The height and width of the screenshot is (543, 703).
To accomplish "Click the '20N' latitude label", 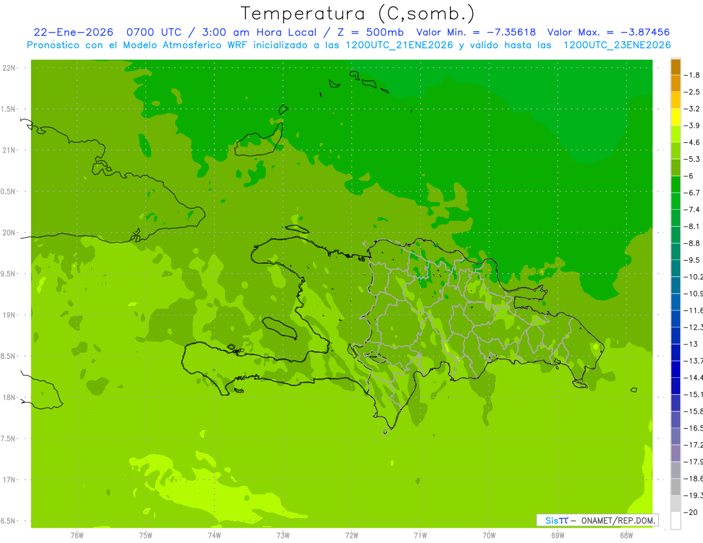I will [9, 233].
